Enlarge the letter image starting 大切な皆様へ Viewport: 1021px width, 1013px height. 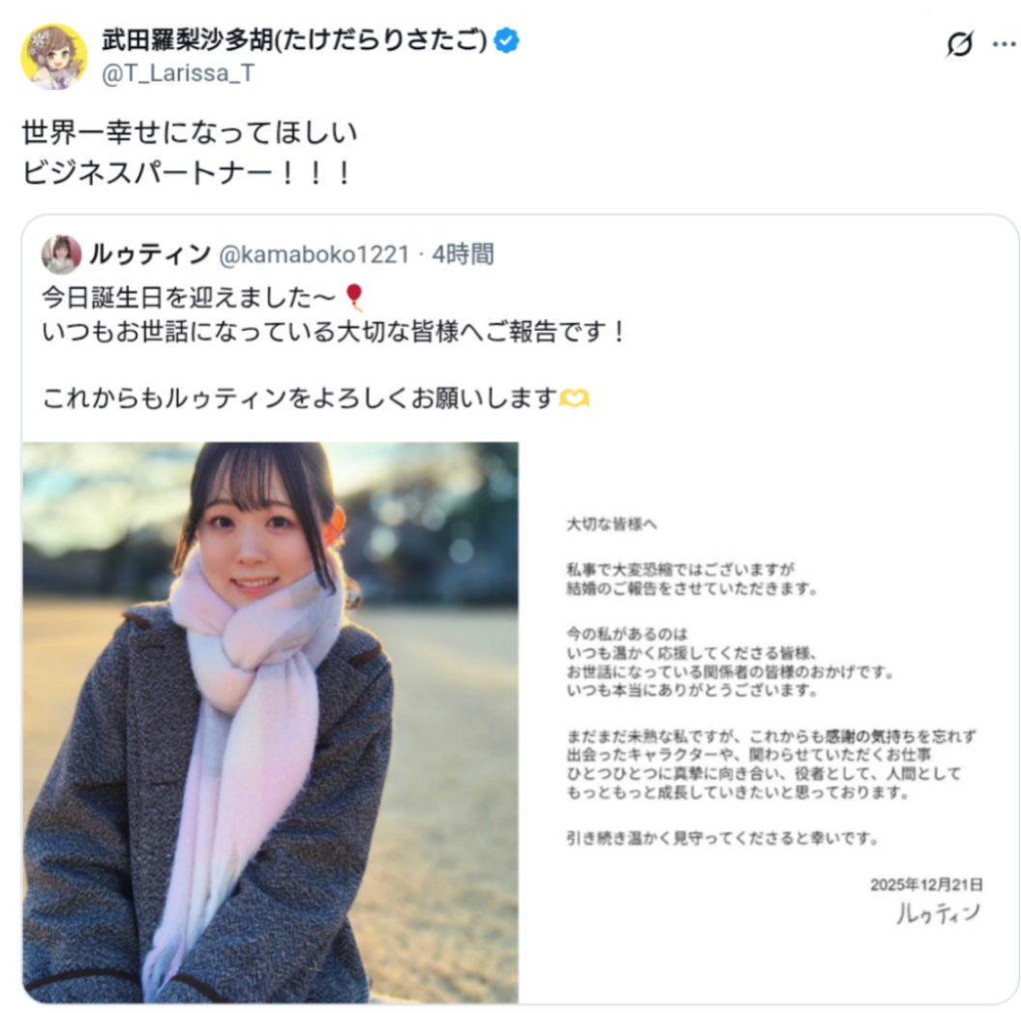point(768,723)
